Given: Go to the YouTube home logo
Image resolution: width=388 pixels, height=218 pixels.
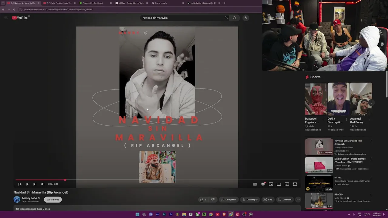Looking at the screenshot, I should [x=20, y=18].
